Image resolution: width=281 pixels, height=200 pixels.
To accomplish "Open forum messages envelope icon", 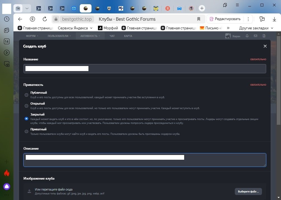I will [255, 36].
